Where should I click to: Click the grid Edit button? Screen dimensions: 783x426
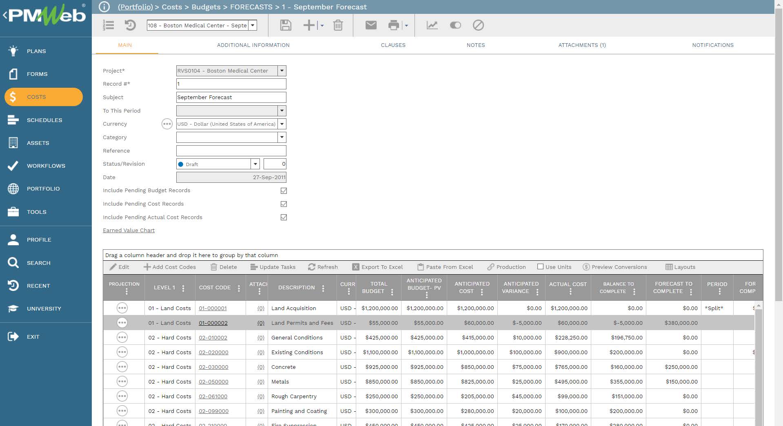119,267
